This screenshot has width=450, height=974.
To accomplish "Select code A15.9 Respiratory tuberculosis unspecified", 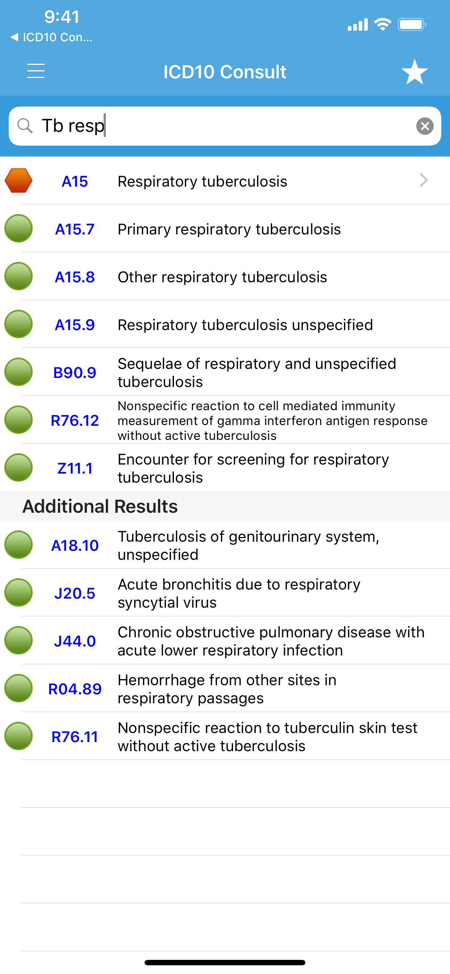I will point(225,324).
